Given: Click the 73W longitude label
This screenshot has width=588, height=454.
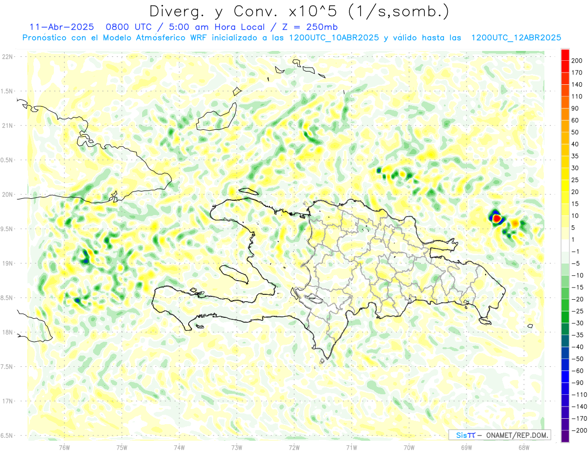Looking at the screenshot, I should [x=237, y=447].
